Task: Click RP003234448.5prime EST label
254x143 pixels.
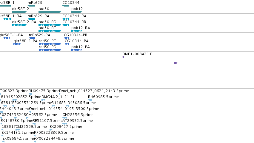Action: coord(54,139)
